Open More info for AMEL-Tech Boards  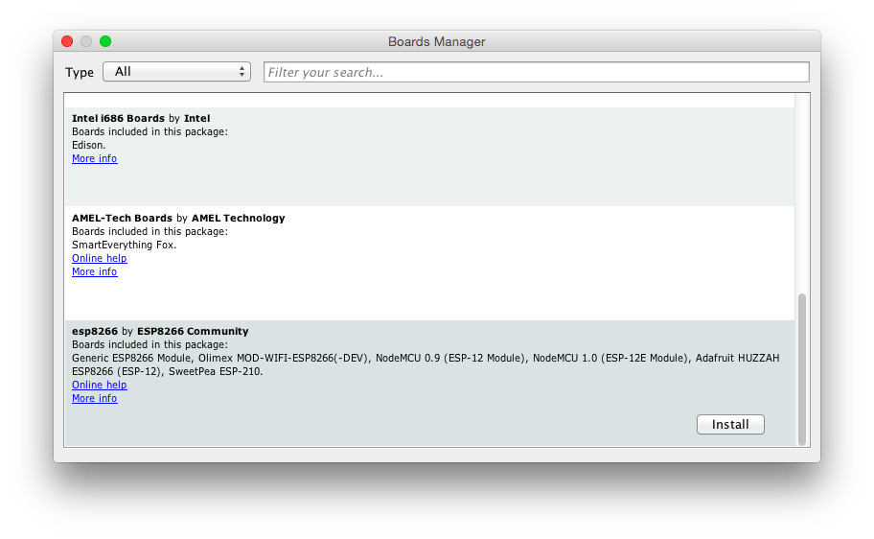pos(94,272)
